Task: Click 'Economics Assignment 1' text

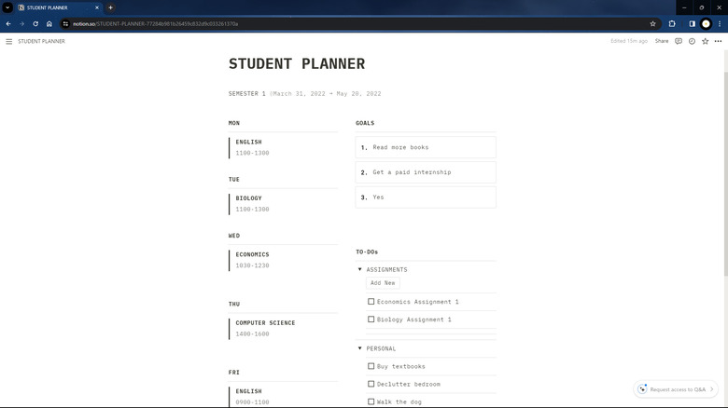Action: tap(418, 302)
